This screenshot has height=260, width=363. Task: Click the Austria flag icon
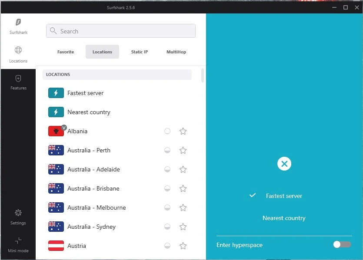click(x=56, y=246)
